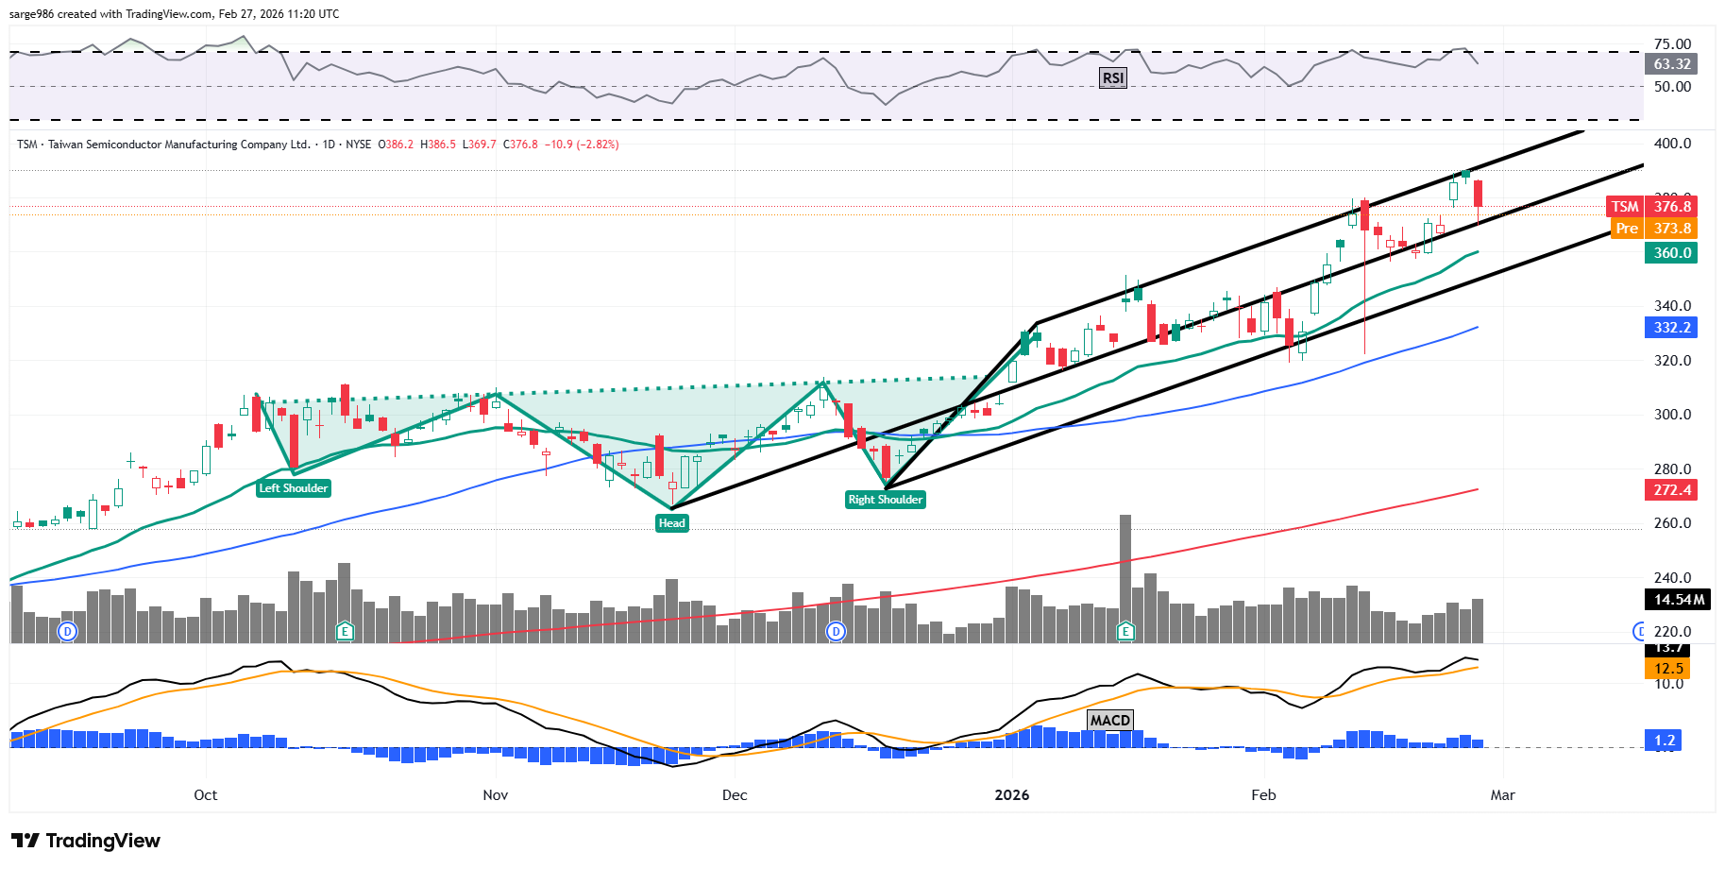Click the orange Pre 373.8 price tag
This screenshot has height=869, width=1725.
coord(1652,229)
